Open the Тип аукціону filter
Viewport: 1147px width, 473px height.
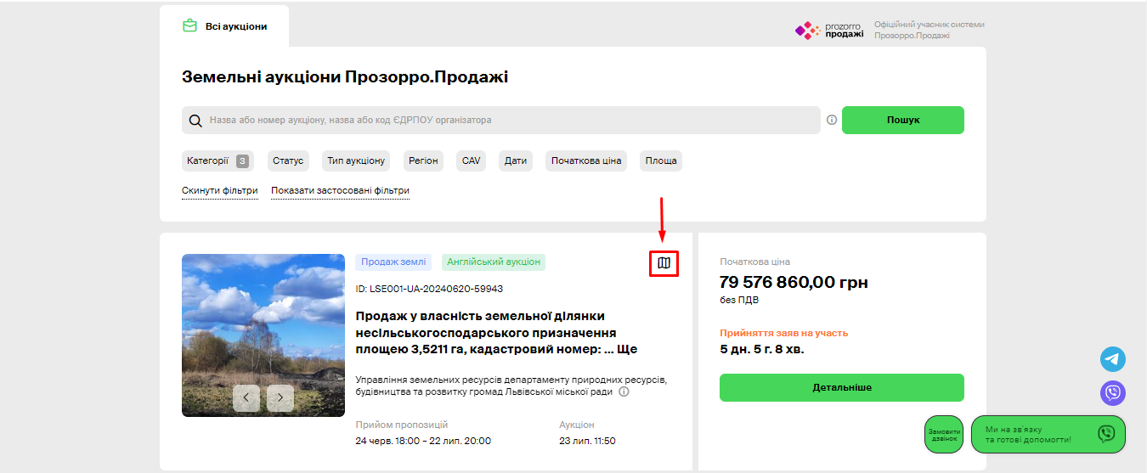point(356,160)
